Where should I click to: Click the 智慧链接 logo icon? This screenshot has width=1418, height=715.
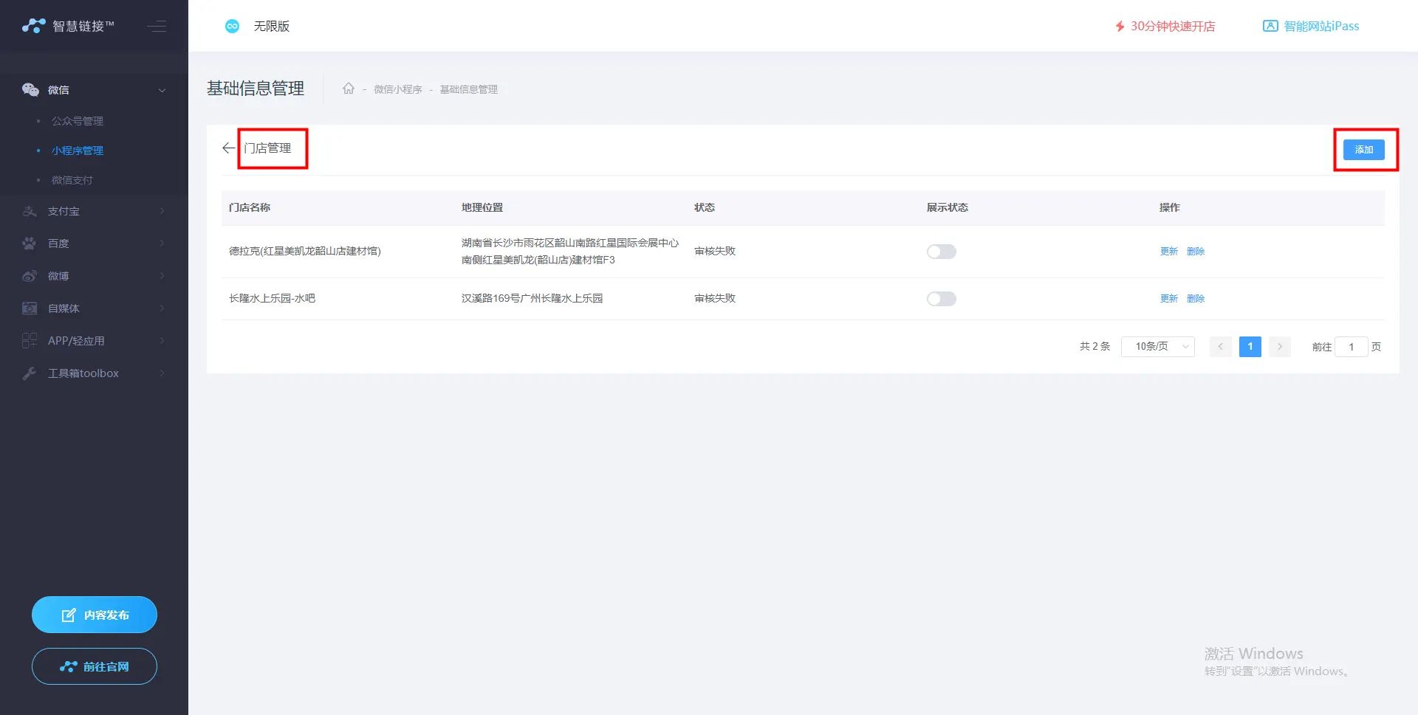(33, 26)
